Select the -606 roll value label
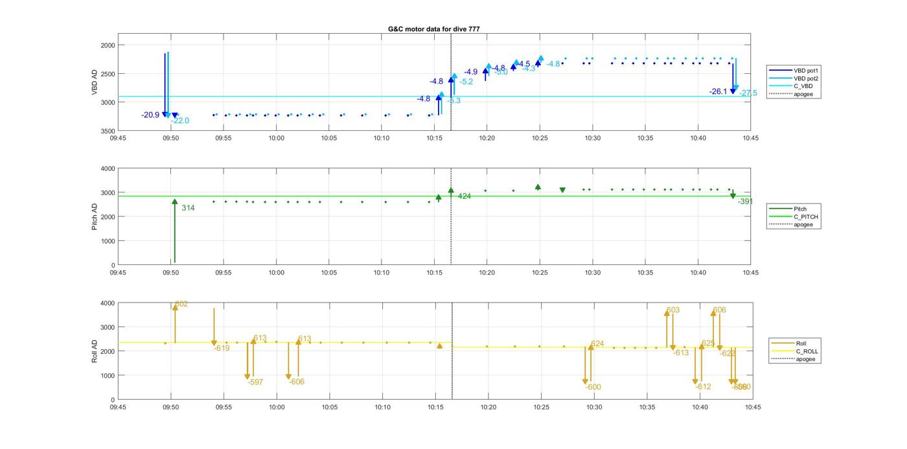 (x=297, y=382)
